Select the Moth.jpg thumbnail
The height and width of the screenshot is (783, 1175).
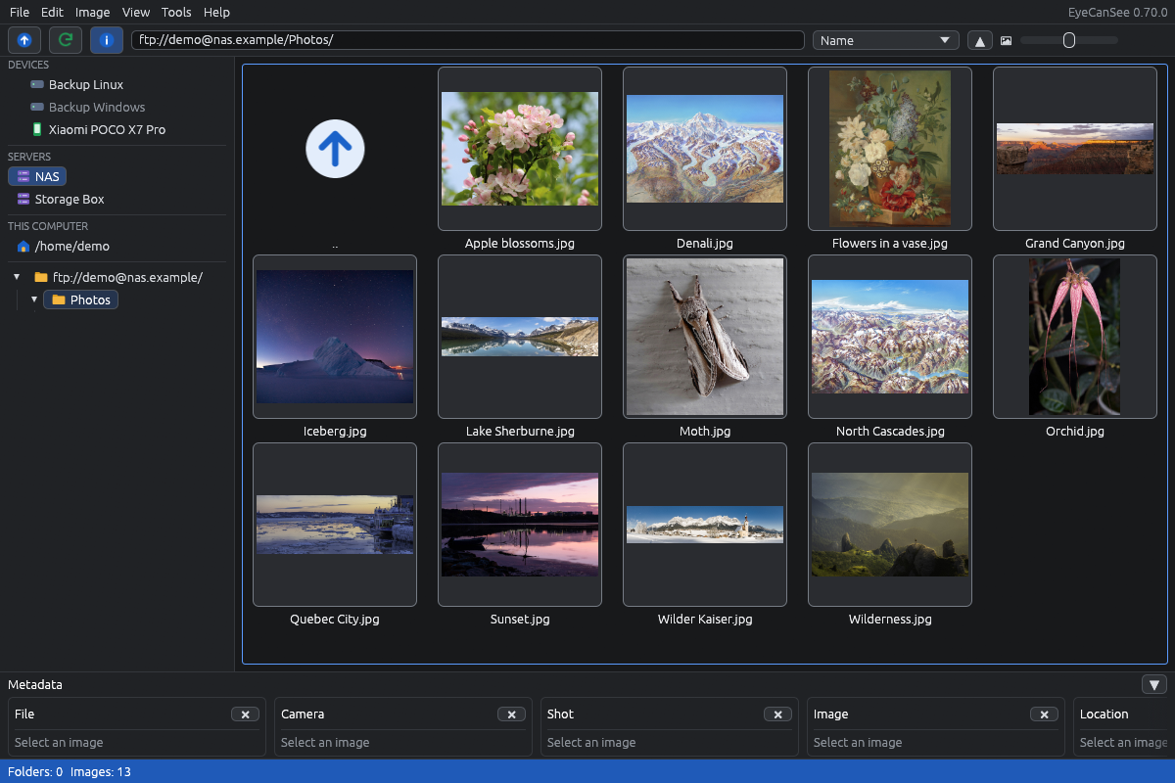pos(705,337)
